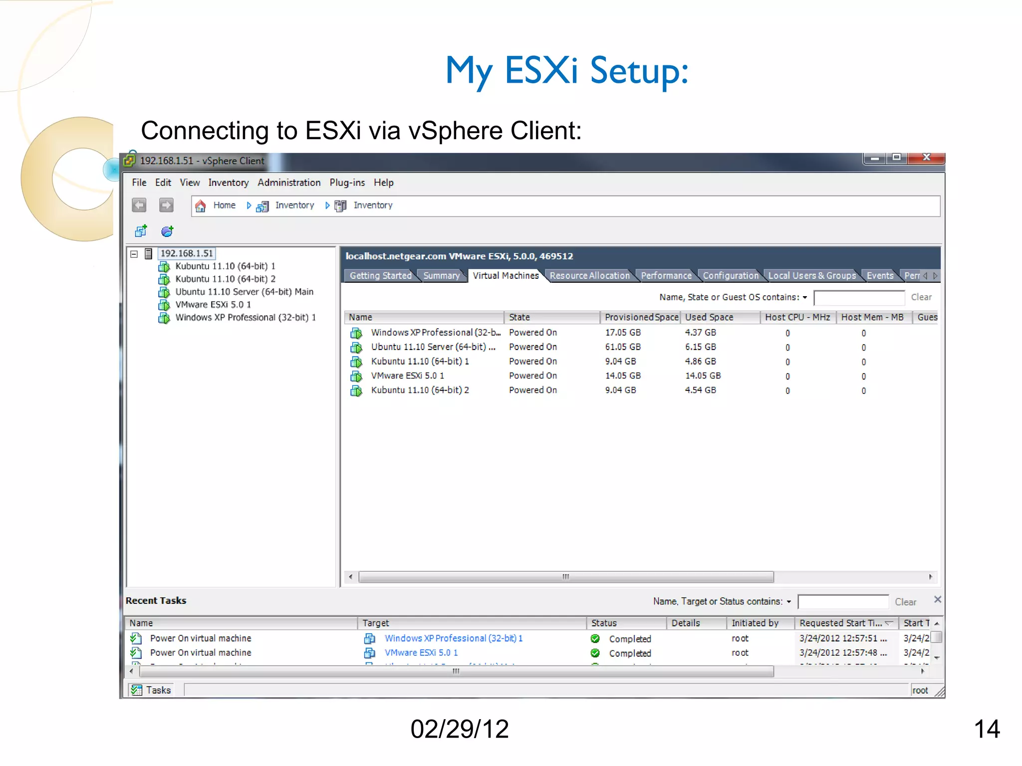
Task: Open the Getting Started tab
Action: [380, 276]
